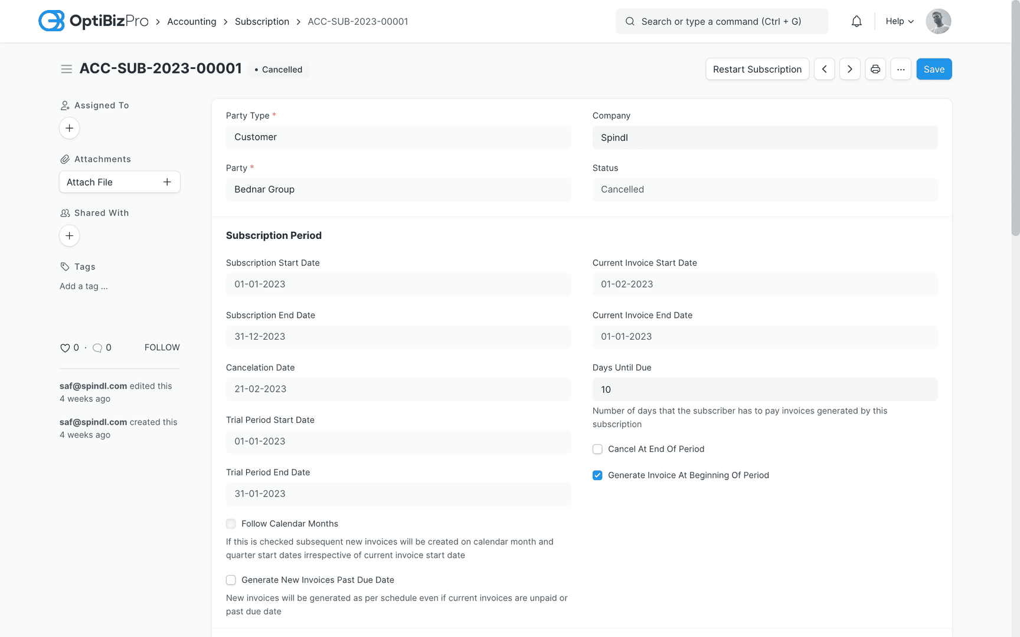Open the notifications bell

pyautogui.click(x=856, y=21)
